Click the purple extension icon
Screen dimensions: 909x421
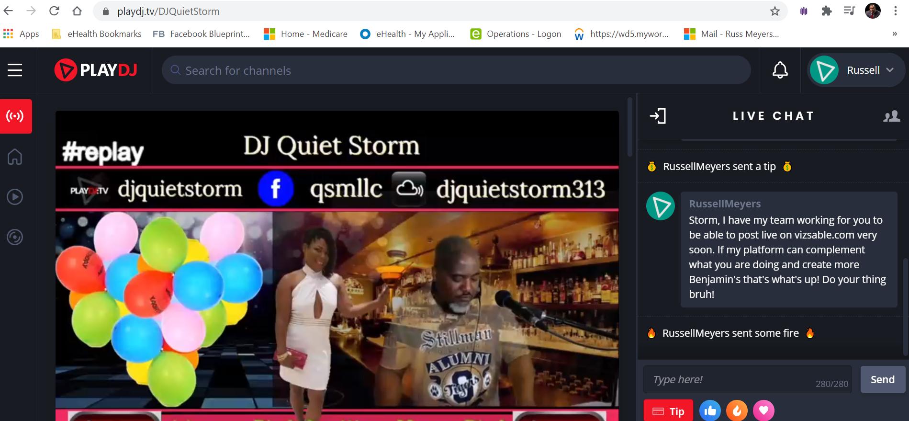804,11
